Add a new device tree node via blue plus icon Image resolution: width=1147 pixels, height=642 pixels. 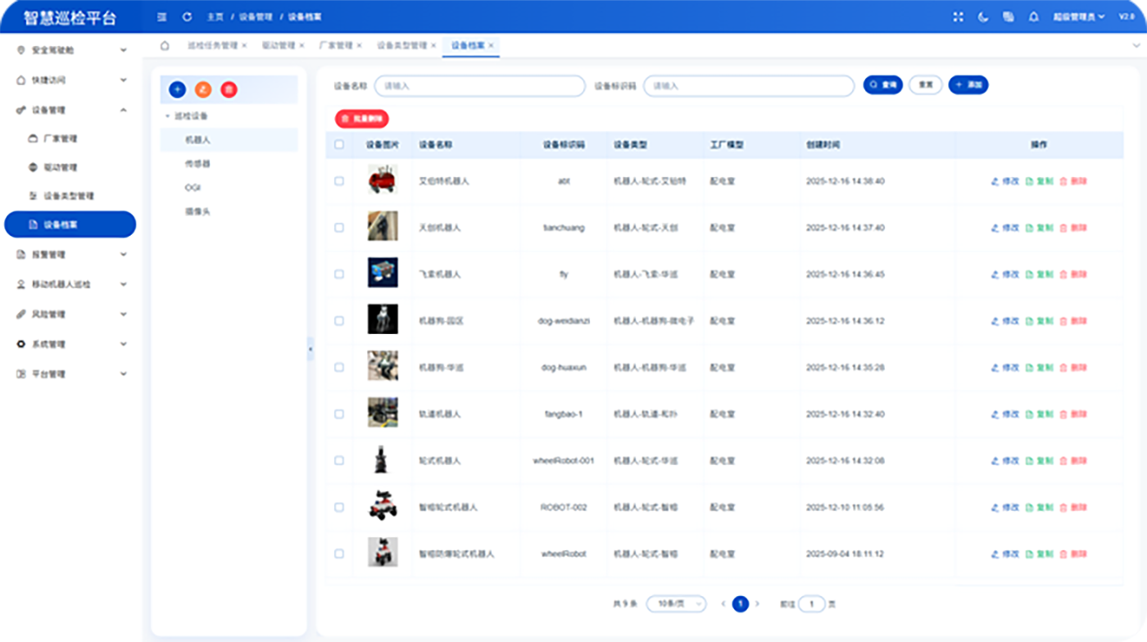[x=179, y=88]
